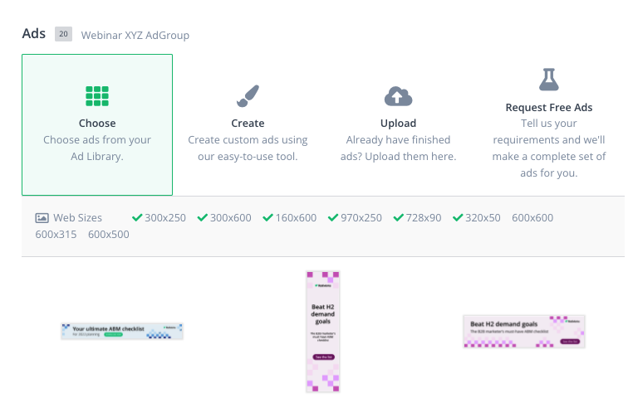This screenshot has height=408, width=633.
Task: Toggle the 160x600 size filter
Action: 290,218
